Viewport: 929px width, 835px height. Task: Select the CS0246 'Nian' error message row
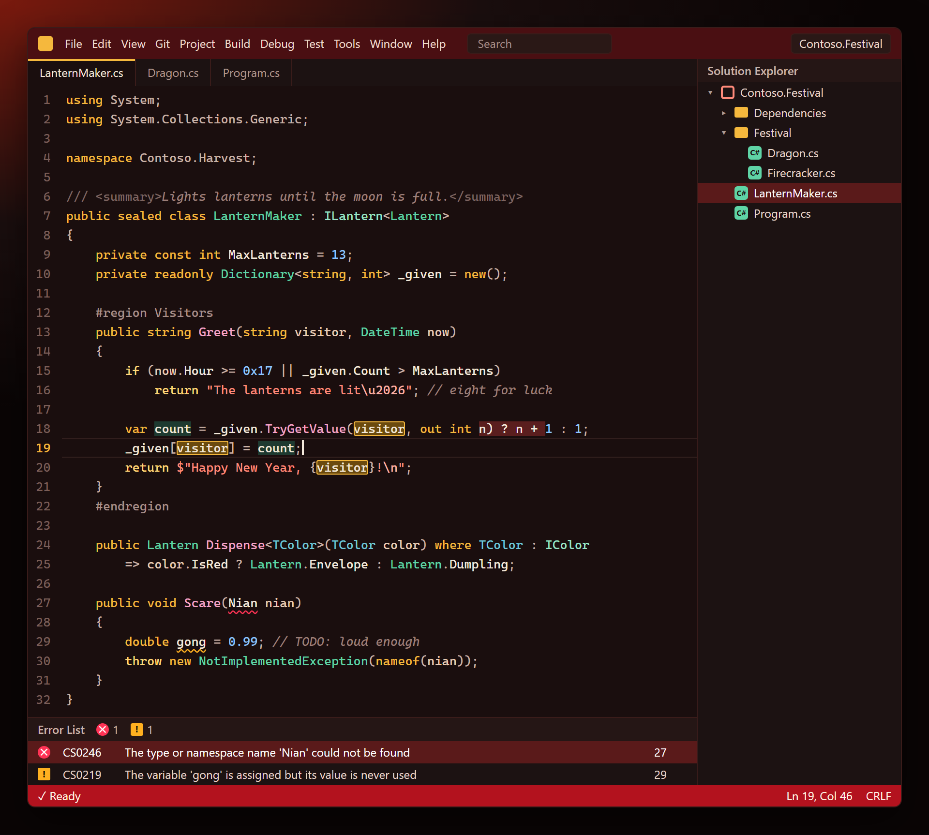(362, 752)
